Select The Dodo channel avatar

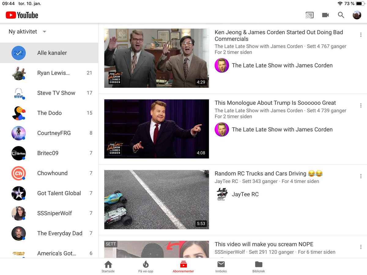[19, 113]
